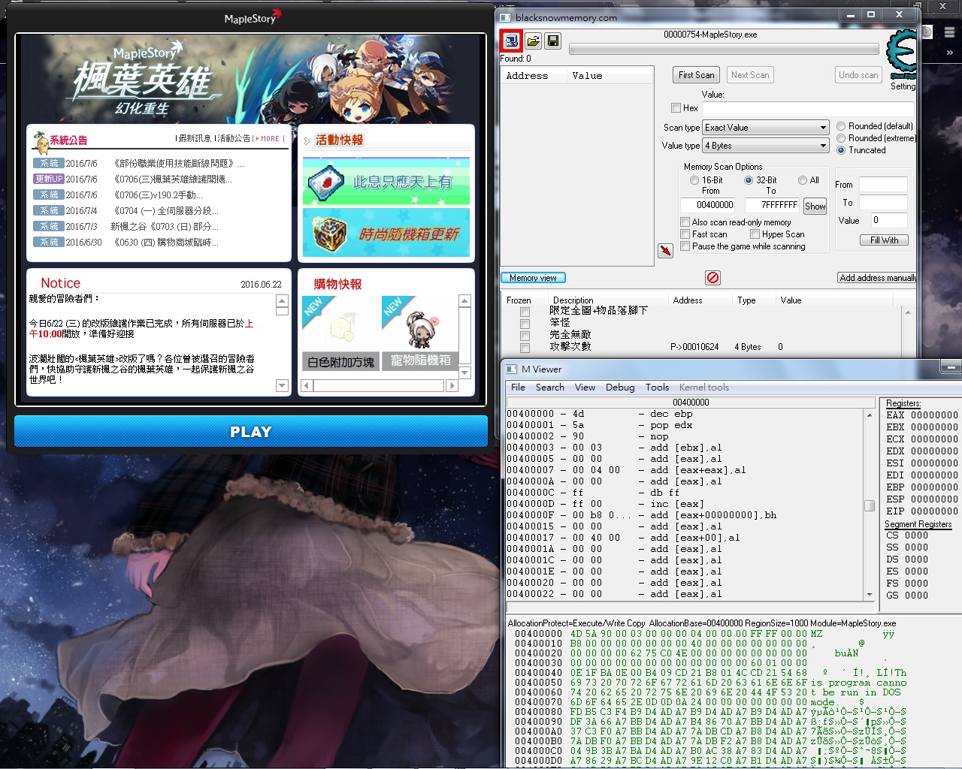Open the File menu in M Viewer
The height and width of the screenshot is (769, 962).
tap(518, 388)
